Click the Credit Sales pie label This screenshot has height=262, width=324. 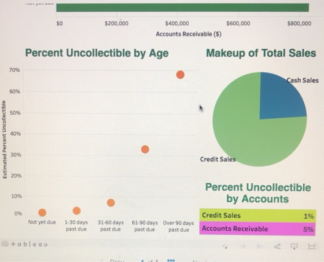pyautogui.click(x=218, y=159)
